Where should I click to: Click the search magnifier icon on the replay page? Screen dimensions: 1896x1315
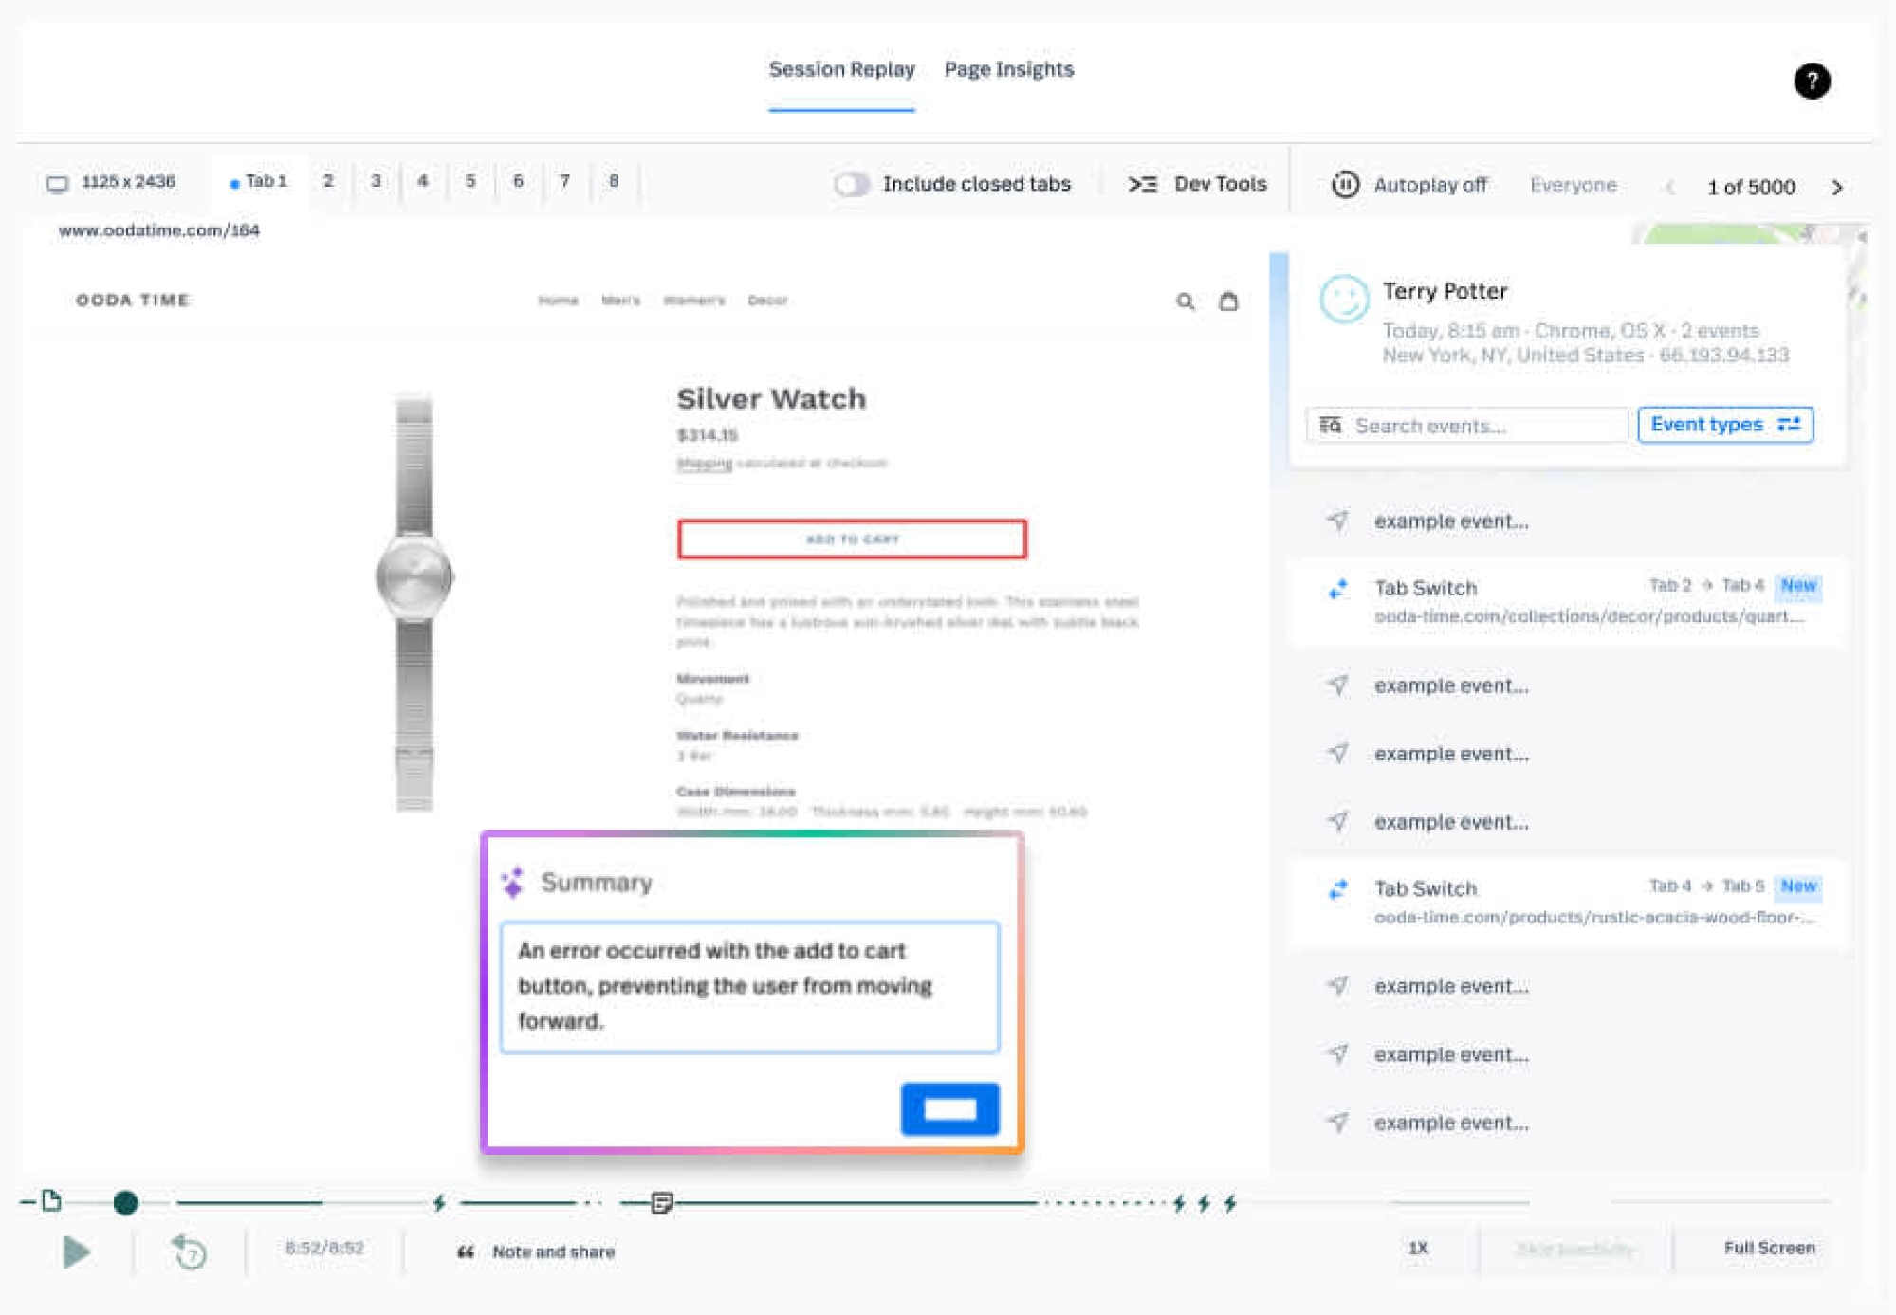point(1186,301)
